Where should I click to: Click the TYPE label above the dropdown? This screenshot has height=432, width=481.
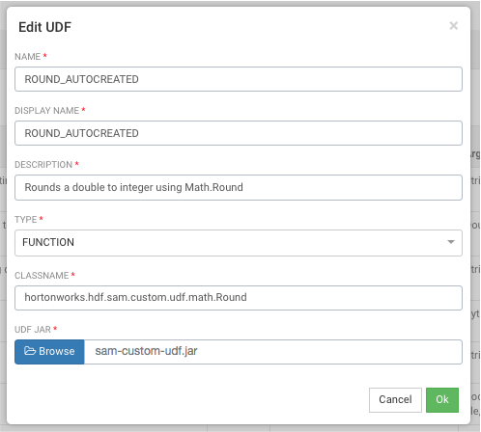(x=26, y=220)
